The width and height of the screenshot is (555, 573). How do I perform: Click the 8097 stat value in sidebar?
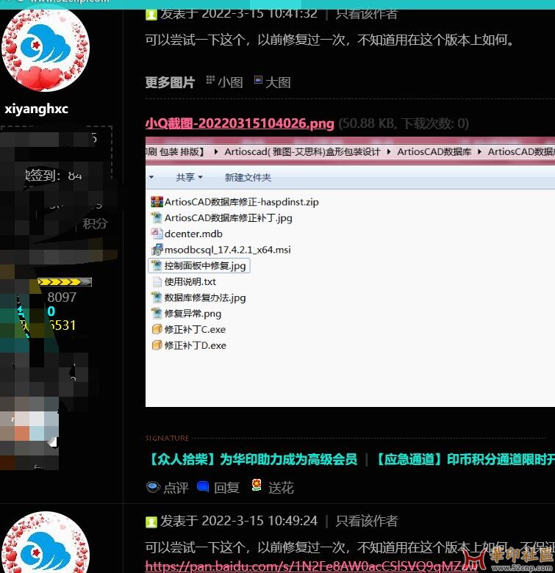(62, 298)
